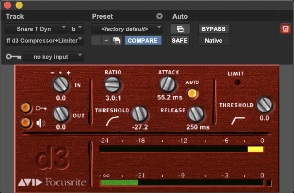Click the limiter threshold curve icon
Viewport: 294px width, 193px height.
[x=238, y=121]
